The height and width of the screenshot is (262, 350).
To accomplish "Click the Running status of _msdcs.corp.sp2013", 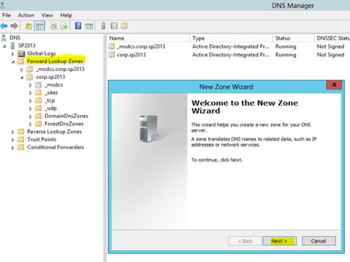I will tap(286, 47).
